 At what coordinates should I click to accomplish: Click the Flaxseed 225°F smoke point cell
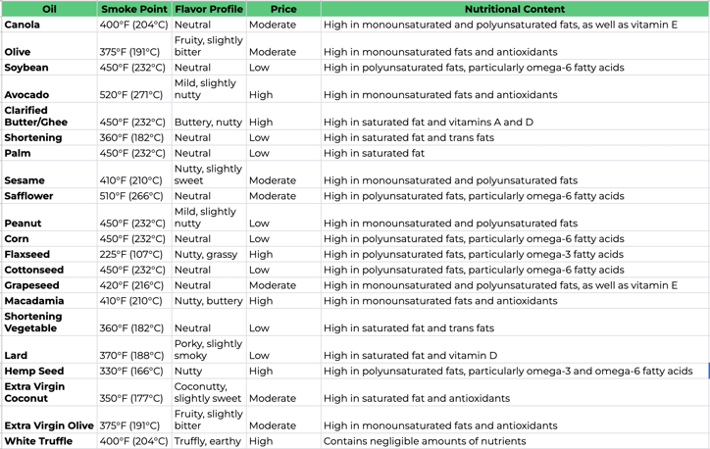coord(134,254)
